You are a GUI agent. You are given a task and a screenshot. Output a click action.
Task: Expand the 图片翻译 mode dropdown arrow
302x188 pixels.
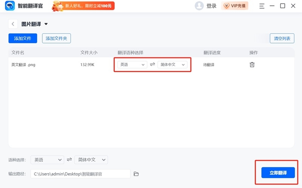(46, 24)
